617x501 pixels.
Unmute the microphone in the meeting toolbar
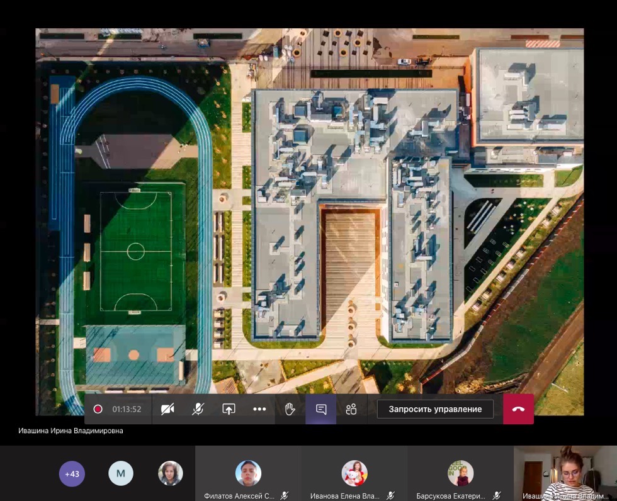(x=198, y=409)
